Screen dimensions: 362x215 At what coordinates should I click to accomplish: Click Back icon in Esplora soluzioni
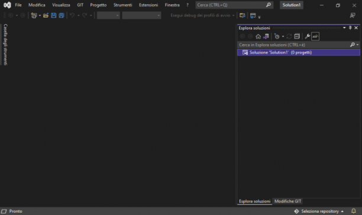pos(243,37)
